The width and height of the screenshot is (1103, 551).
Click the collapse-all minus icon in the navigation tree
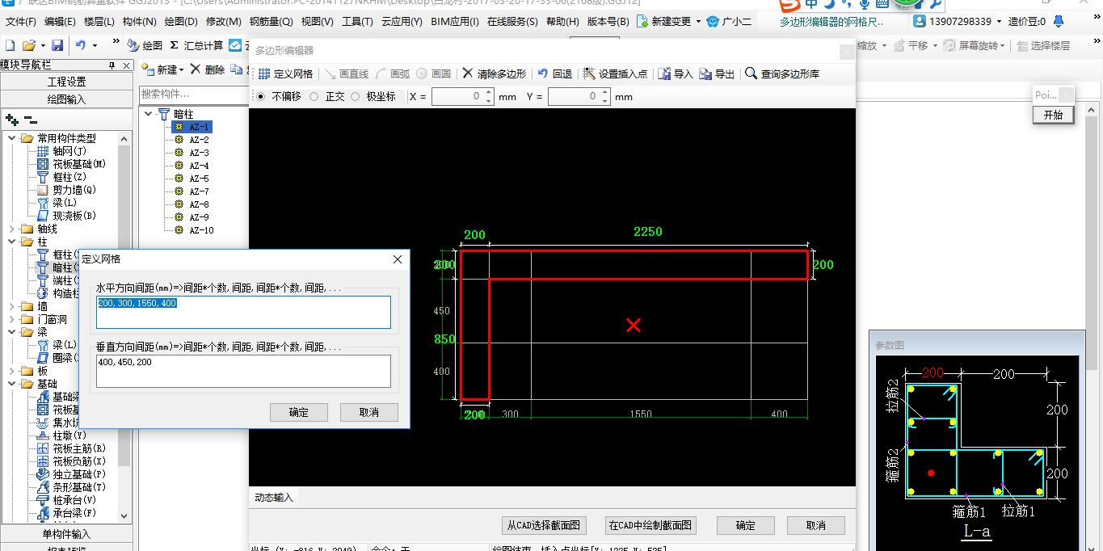(31, 120)
